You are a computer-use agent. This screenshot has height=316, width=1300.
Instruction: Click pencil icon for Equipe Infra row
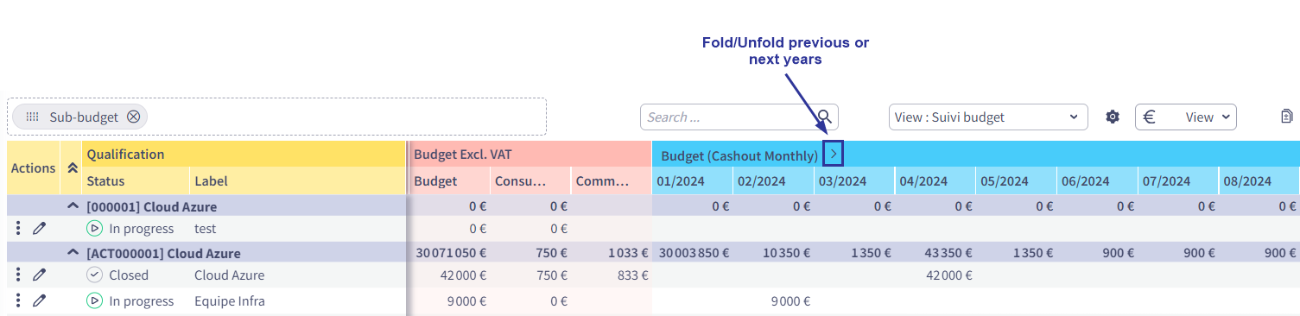pos(39,300)
